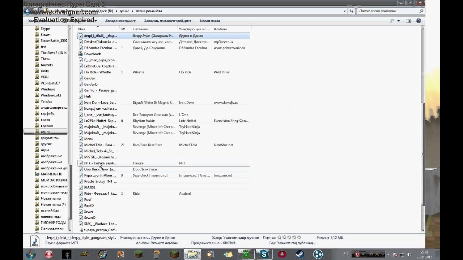Screen dimensions: 463x260
Task: Select the REC001 file icon
Action: pyautogui.click(x=81, y=187)
